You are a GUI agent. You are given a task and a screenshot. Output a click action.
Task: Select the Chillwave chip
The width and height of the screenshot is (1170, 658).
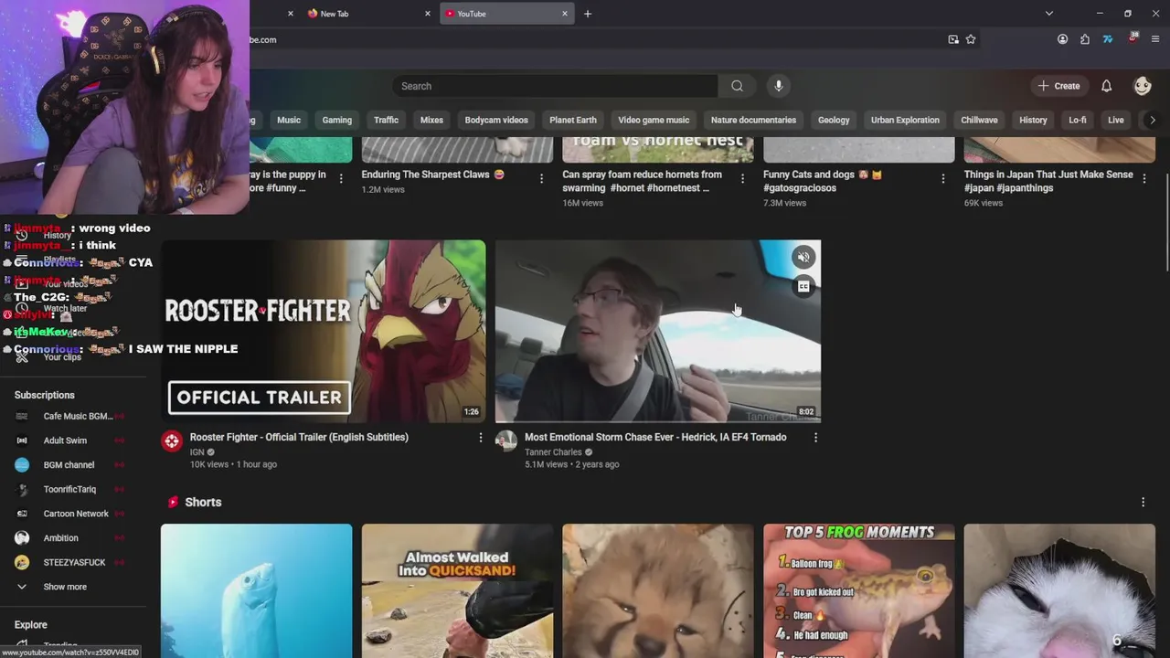point(979,120)
